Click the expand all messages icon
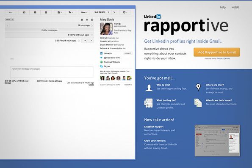Screen dimensions: 252x168 coord(82,20)
